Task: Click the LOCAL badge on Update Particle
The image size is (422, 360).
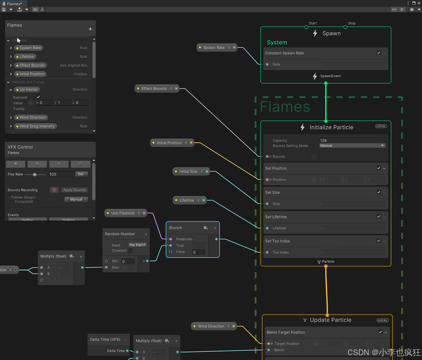Action: [x=382, y=320]
